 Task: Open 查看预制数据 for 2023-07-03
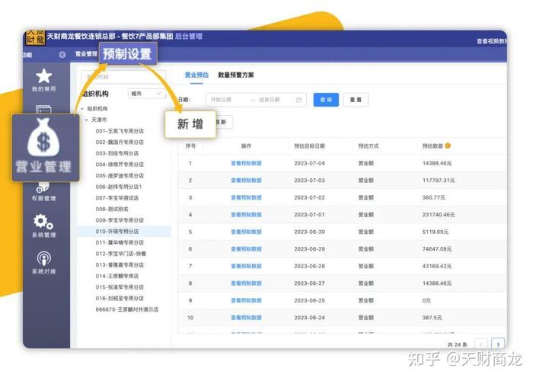pyautogui.click(x=246, y=181)
